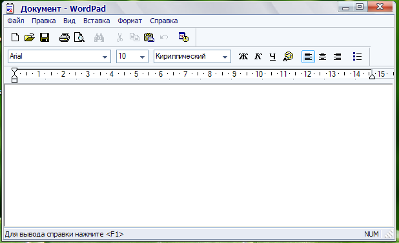399x243 pixels.
Task: Align text to the left
Action: pos(308,56)
